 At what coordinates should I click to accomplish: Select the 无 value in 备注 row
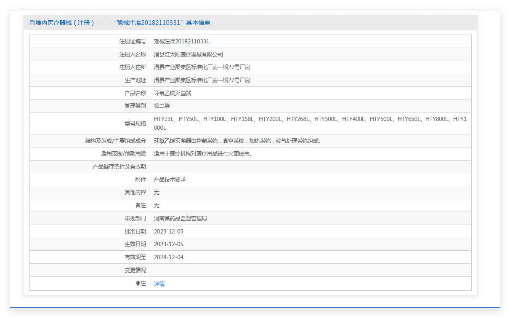tap(157, 205)
